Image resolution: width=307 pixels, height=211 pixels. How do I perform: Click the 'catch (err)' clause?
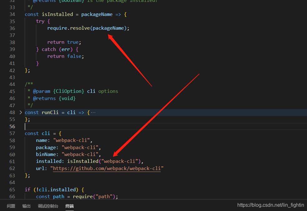[x=57, y=49]
